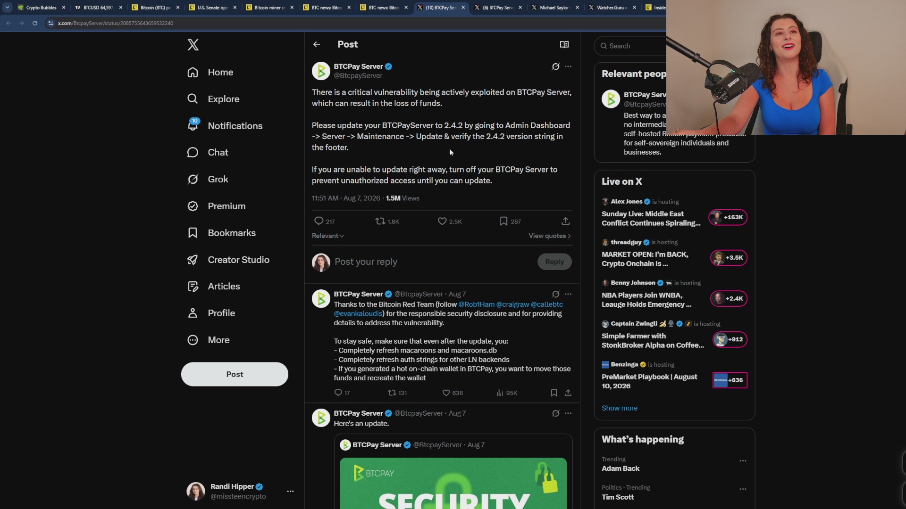Open Articles in the sidebar
Screen dimensions: 906x509
(x=213, y=286)
